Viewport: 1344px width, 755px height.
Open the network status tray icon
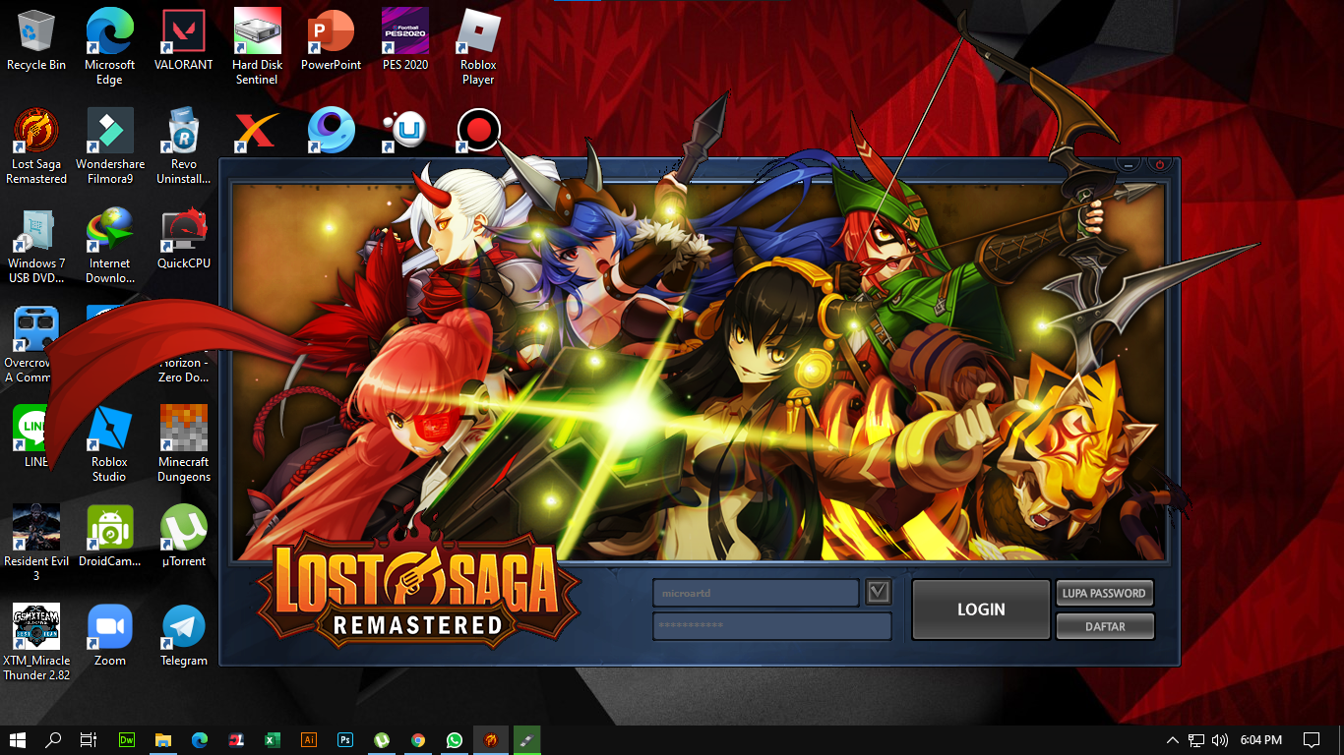tap(1196, 740)
